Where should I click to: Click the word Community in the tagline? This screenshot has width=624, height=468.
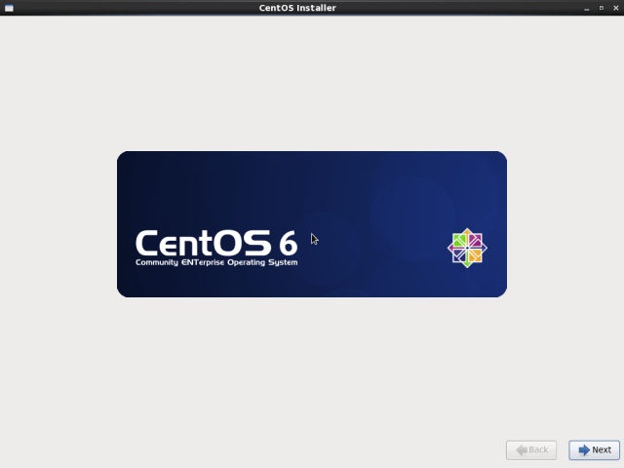(x=157, y=263)
